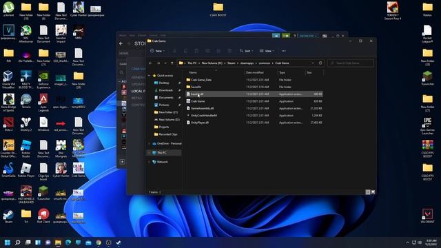Launch Destiny 2 desktop shortcut
This screenshot has width=441, height=248.
point(26,124)
